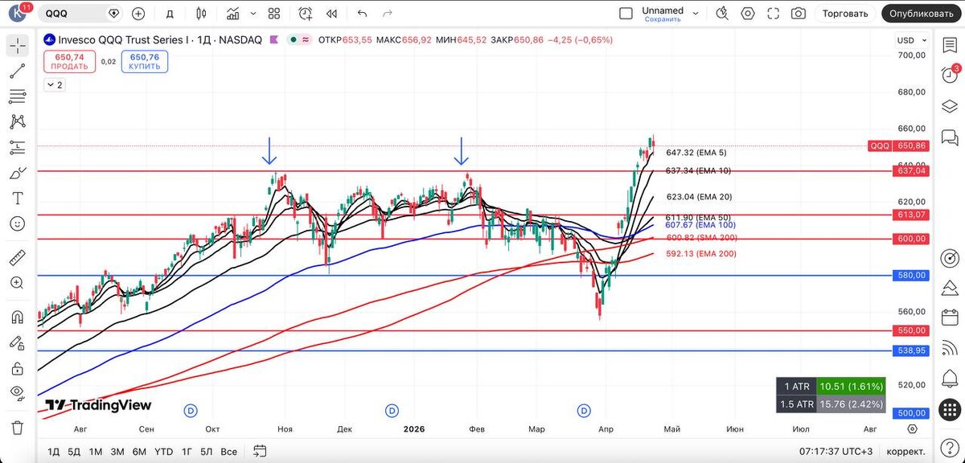This screenshot has height=463, width=965.
Task: Click the Торговать button
Action: coord(845,14)
